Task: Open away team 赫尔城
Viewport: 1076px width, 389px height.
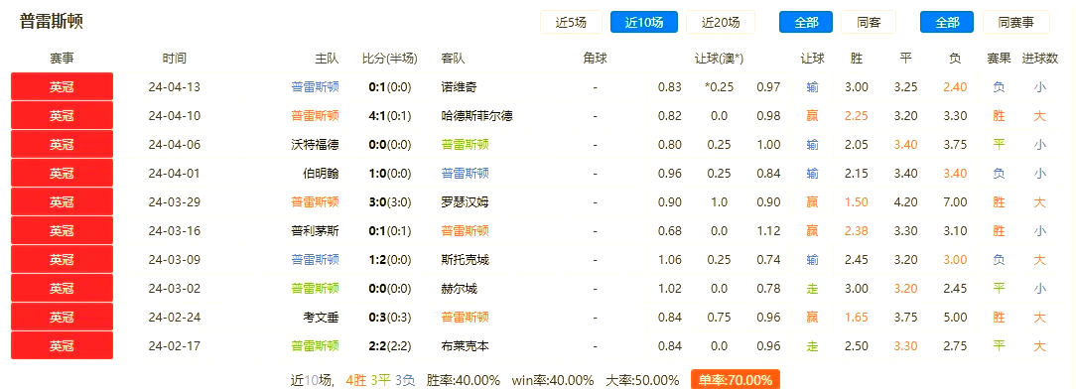Action: tap(459, 289)
